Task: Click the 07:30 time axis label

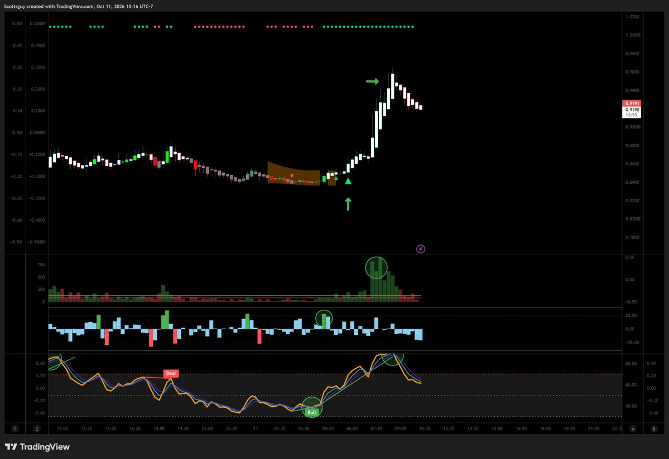Action: tap(376, 429)
